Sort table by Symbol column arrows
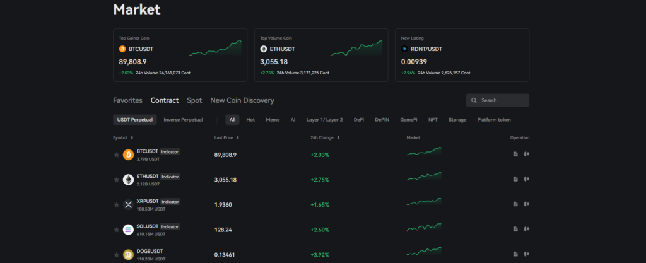 [132, 138]
